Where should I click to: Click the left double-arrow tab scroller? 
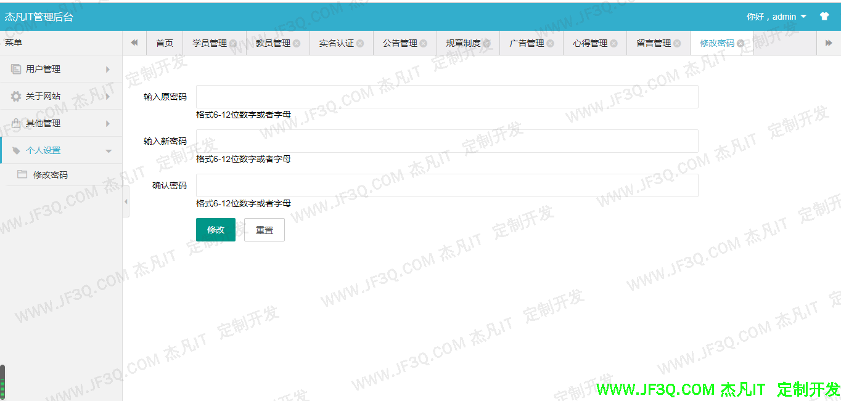pos(134,43)
